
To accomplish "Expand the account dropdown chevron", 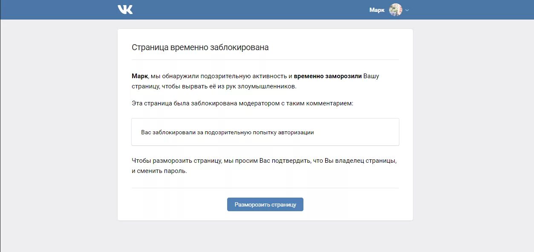I will 407,10.
